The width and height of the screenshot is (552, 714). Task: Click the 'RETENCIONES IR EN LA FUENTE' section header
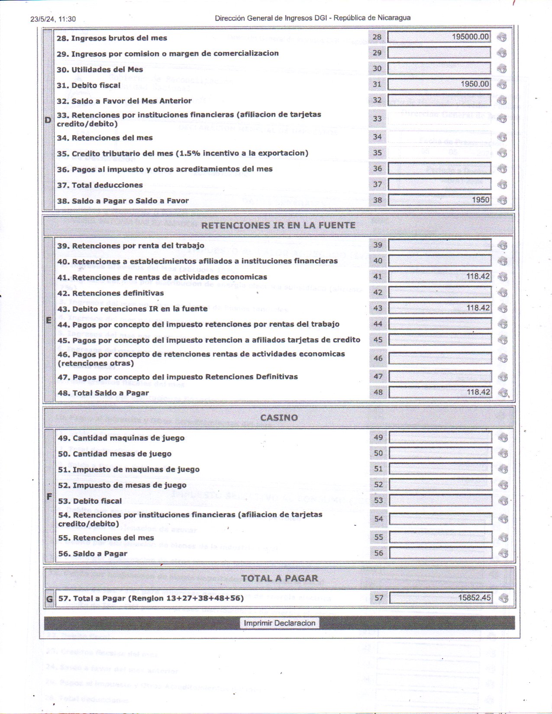(x=278, y=225)
